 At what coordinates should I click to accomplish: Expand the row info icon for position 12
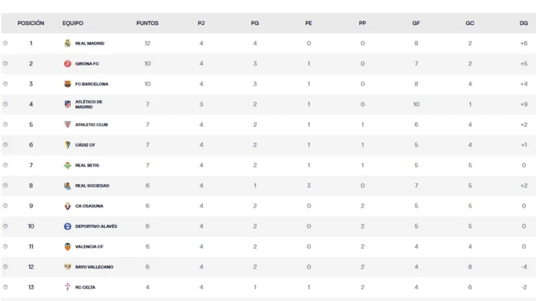coord(6,267)
